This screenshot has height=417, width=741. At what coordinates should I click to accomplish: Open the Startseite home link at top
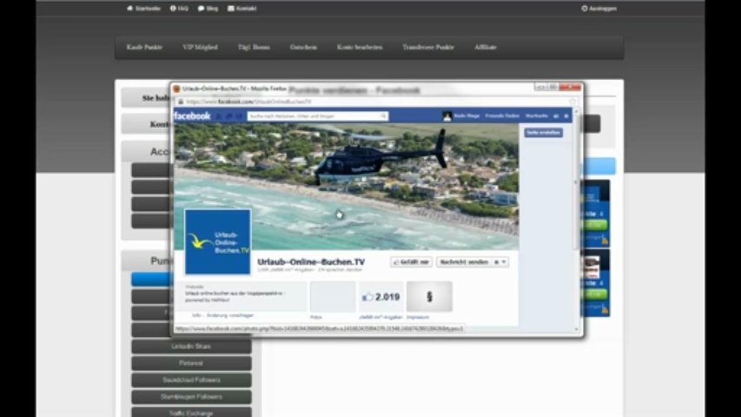point(144,8)
